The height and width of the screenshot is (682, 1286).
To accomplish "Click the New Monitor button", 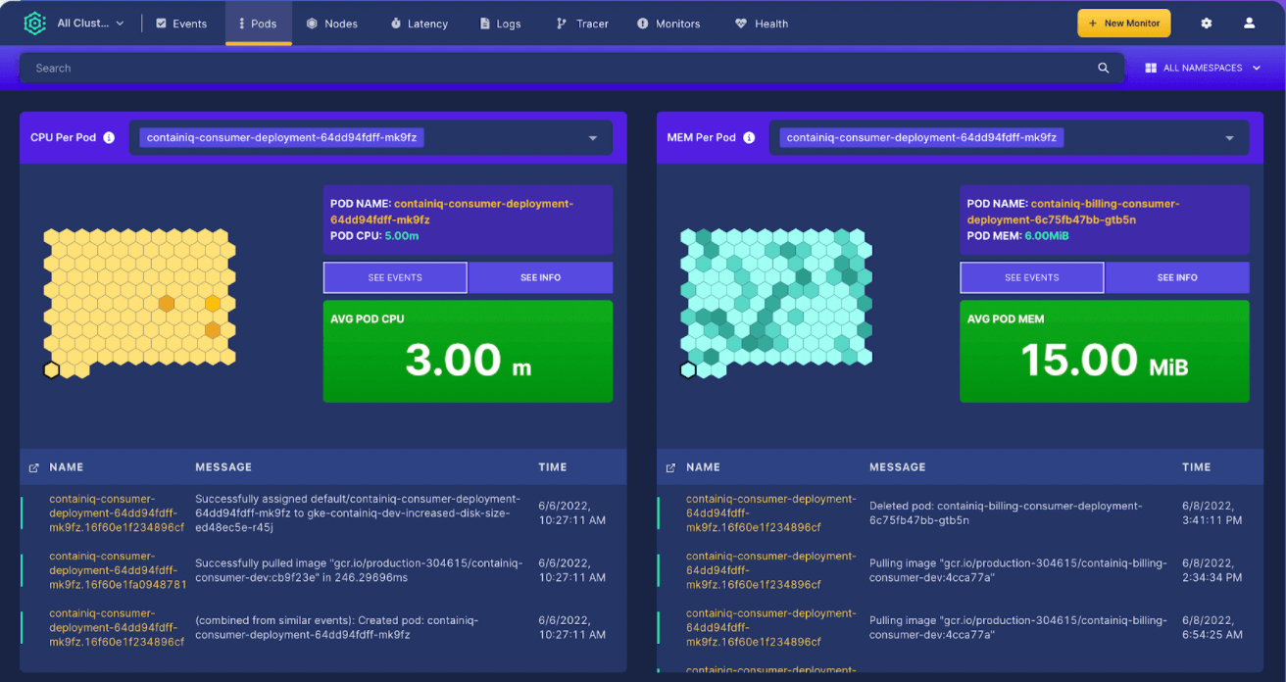I will 1123,23.
